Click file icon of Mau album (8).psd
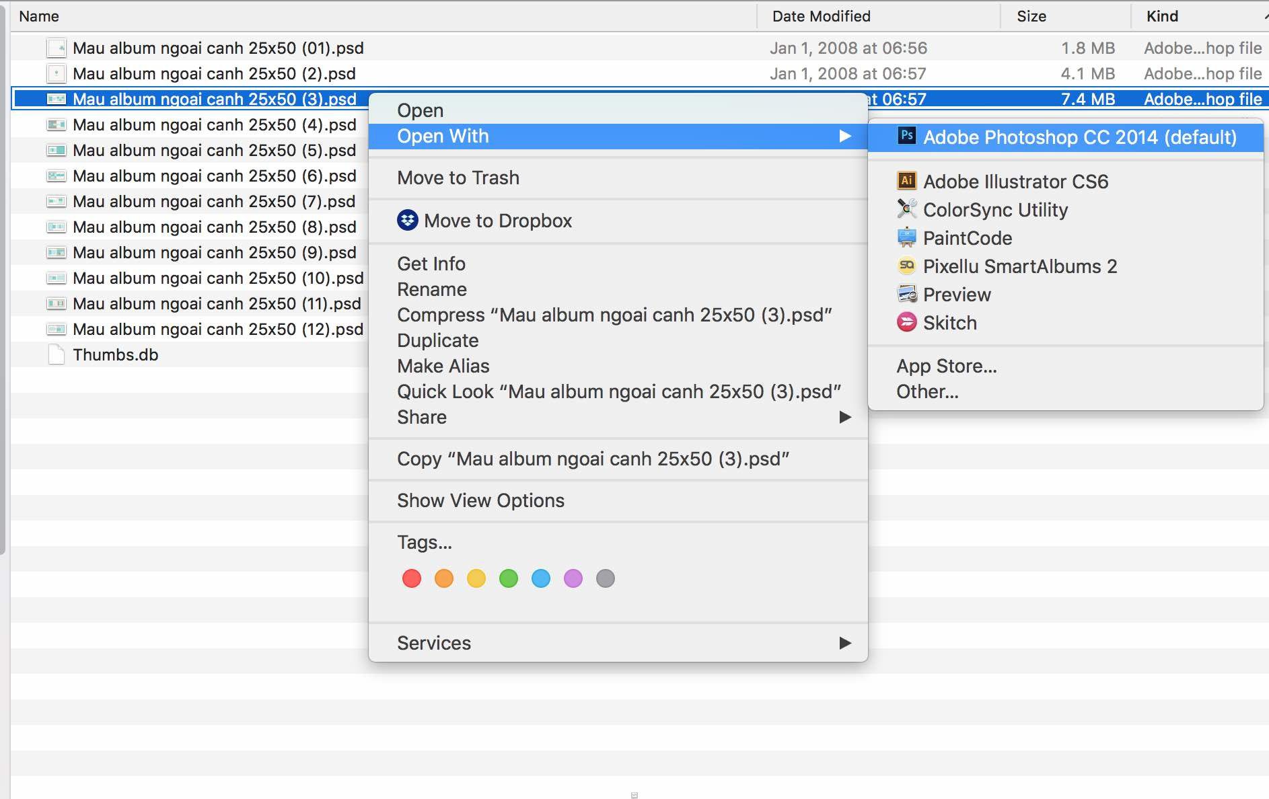This screenshot has width=1269, height=799. pos(57,227)
